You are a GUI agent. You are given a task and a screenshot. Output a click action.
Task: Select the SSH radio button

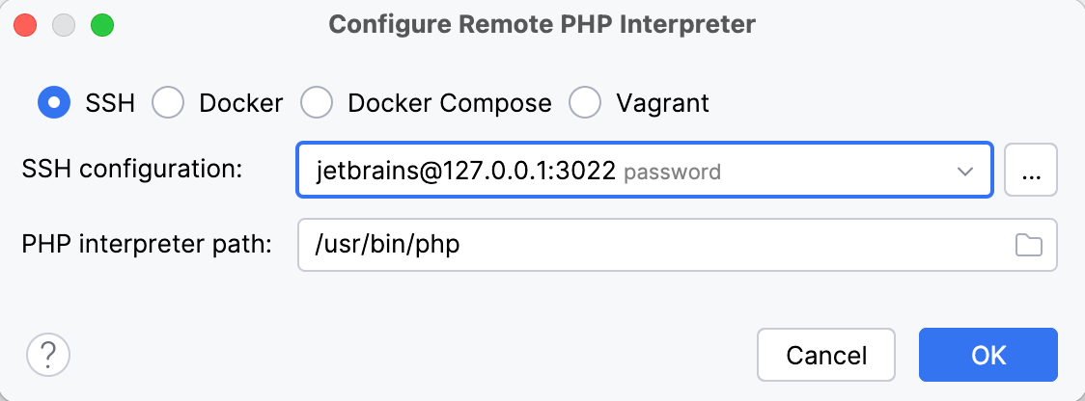[x=54, y=103]
